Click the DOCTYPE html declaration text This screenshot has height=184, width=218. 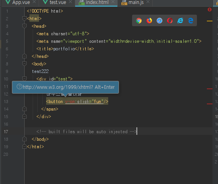[x=45, y=11]
